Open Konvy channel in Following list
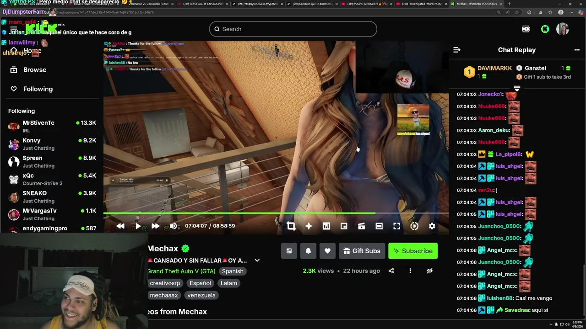 (52, 144)
